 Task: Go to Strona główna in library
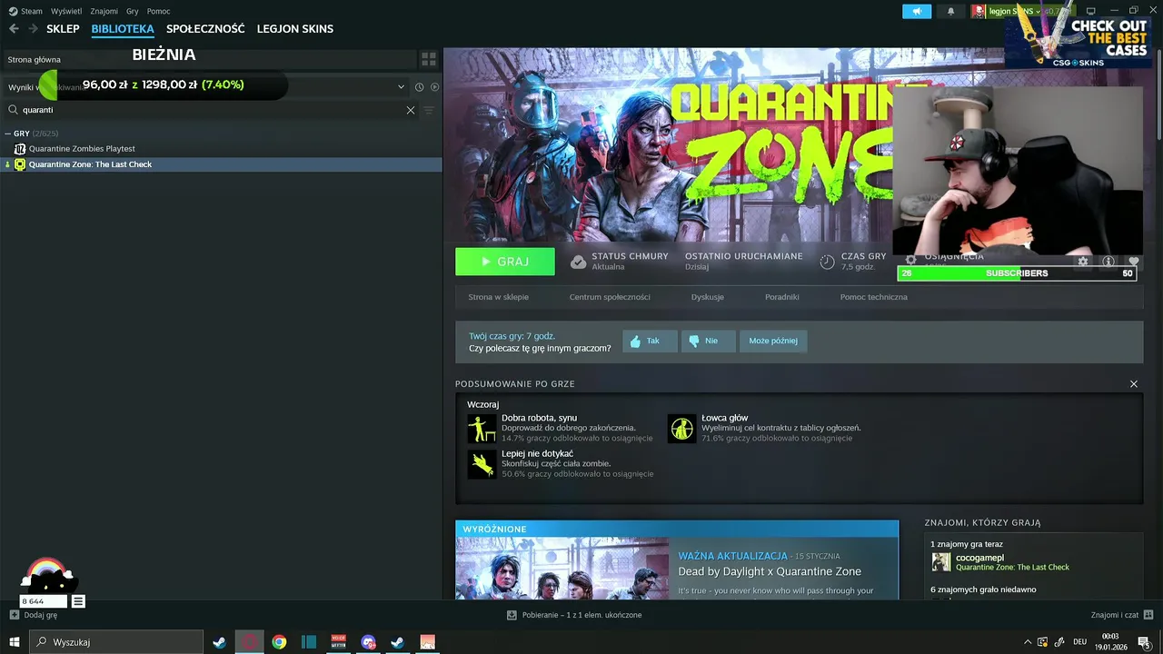pos(35,59)
